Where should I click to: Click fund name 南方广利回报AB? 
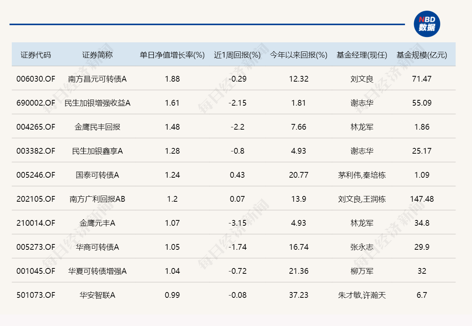click(97, 199)
